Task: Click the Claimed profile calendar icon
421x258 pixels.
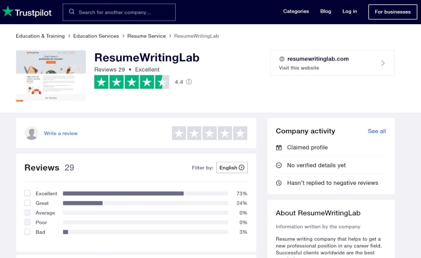Action: [x=279, y=147]
